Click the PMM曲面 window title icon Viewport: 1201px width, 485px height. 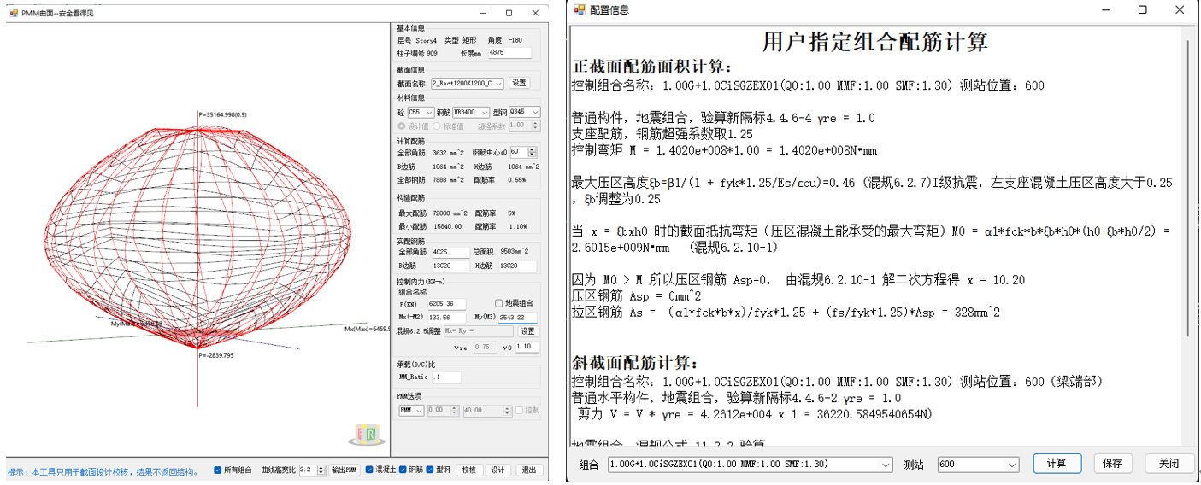coord(14,14)
